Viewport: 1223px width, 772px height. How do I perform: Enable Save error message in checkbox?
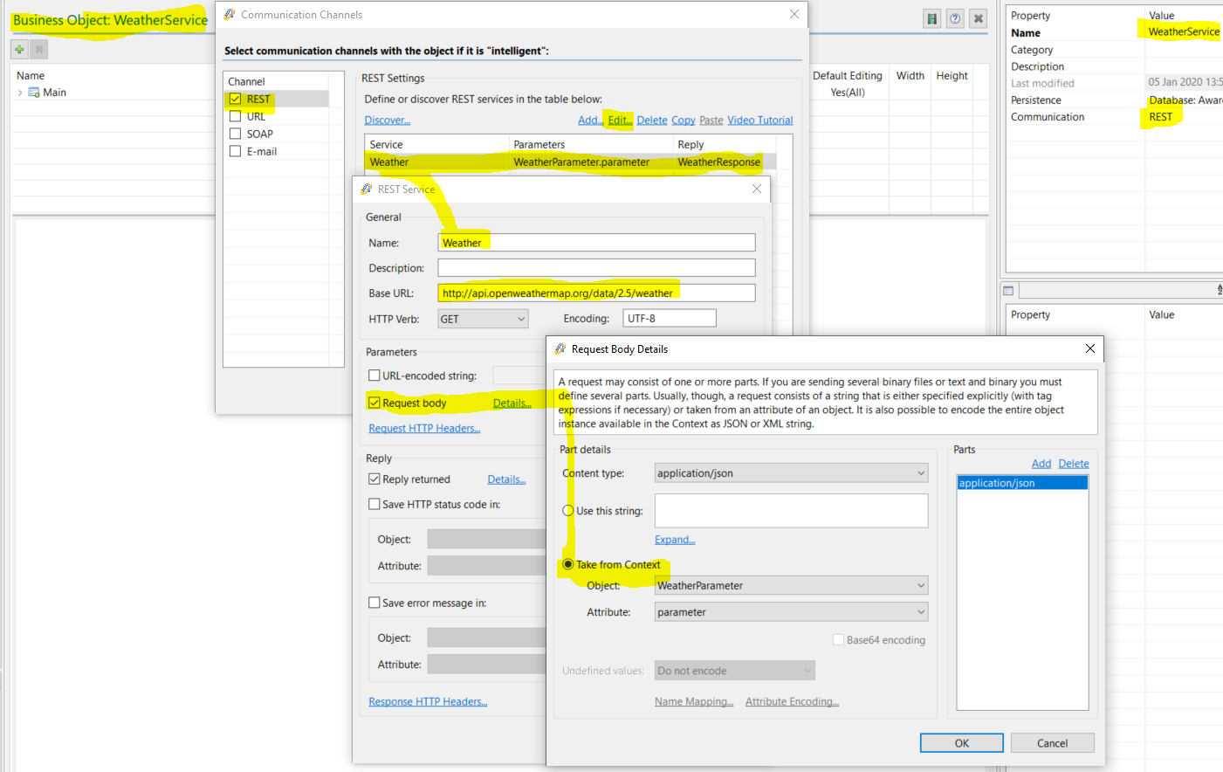[x=374, y=603]
